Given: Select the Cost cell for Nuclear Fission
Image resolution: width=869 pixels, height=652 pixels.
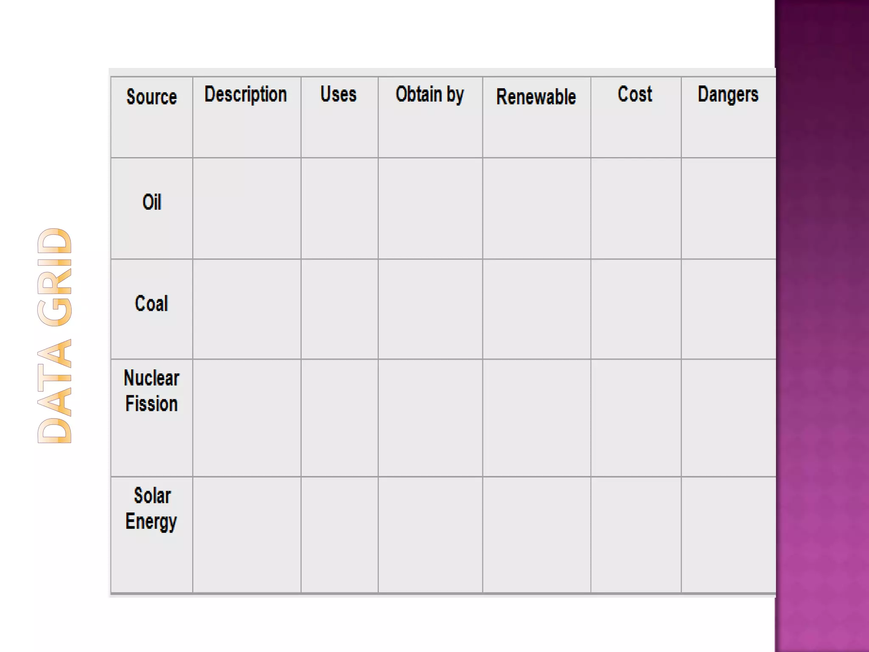Looking at the screenshot, I should coord(636,418).
